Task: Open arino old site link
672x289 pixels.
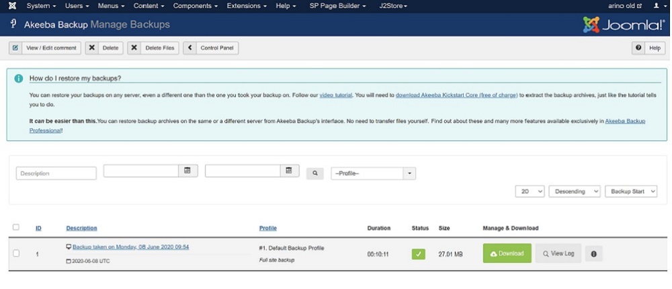Action: pos(625,6)
